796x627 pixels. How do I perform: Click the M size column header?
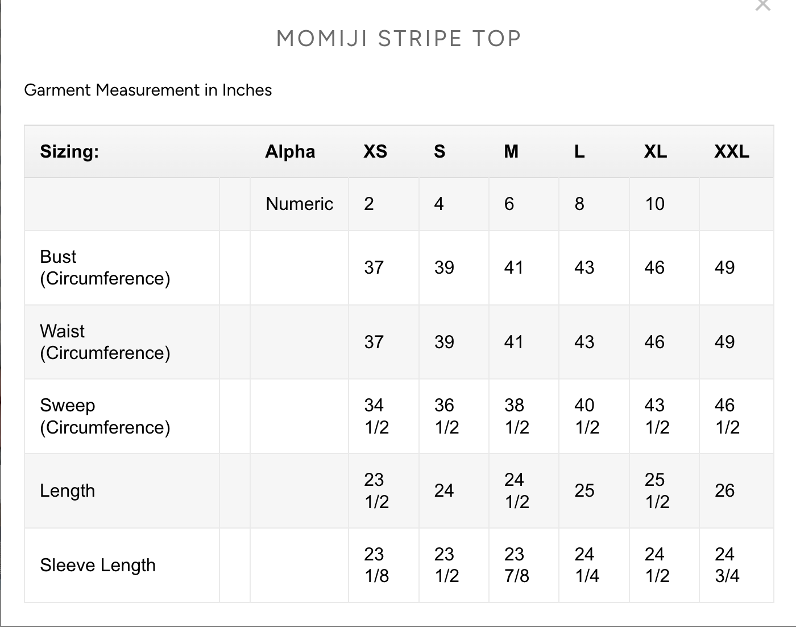[511, 151]
